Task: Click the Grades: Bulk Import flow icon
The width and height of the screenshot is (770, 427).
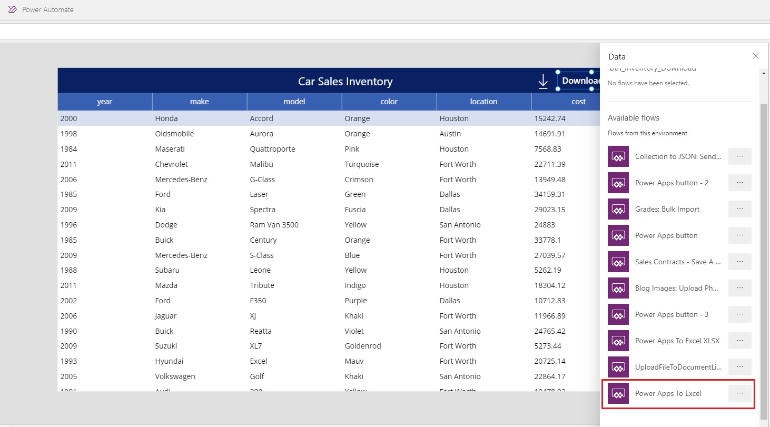Action: click(x=618, y=209)
